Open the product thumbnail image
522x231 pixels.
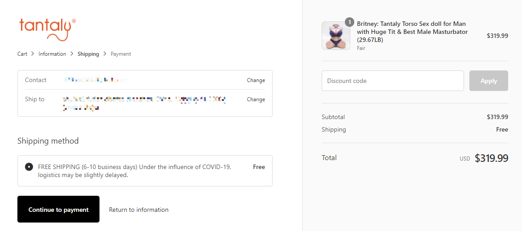[x=336, y=36]
